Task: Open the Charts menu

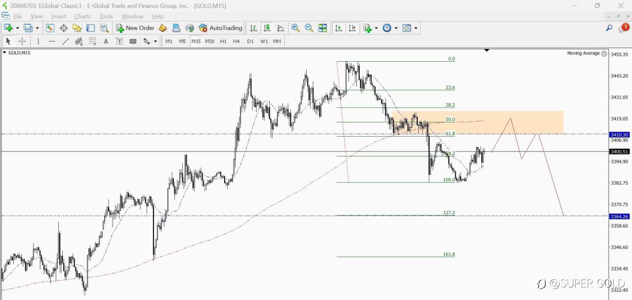Action: tap(82, 16)
